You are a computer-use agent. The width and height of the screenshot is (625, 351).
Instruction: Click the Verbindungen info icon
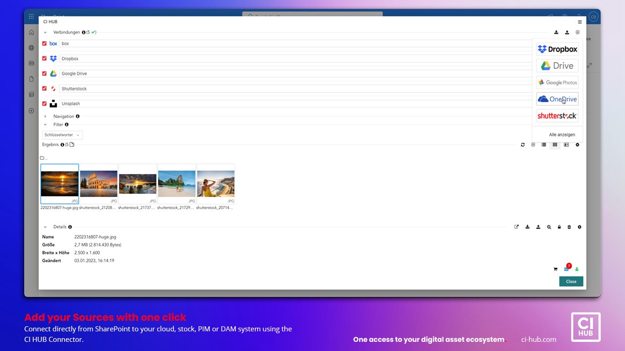[x=84, y=32]
